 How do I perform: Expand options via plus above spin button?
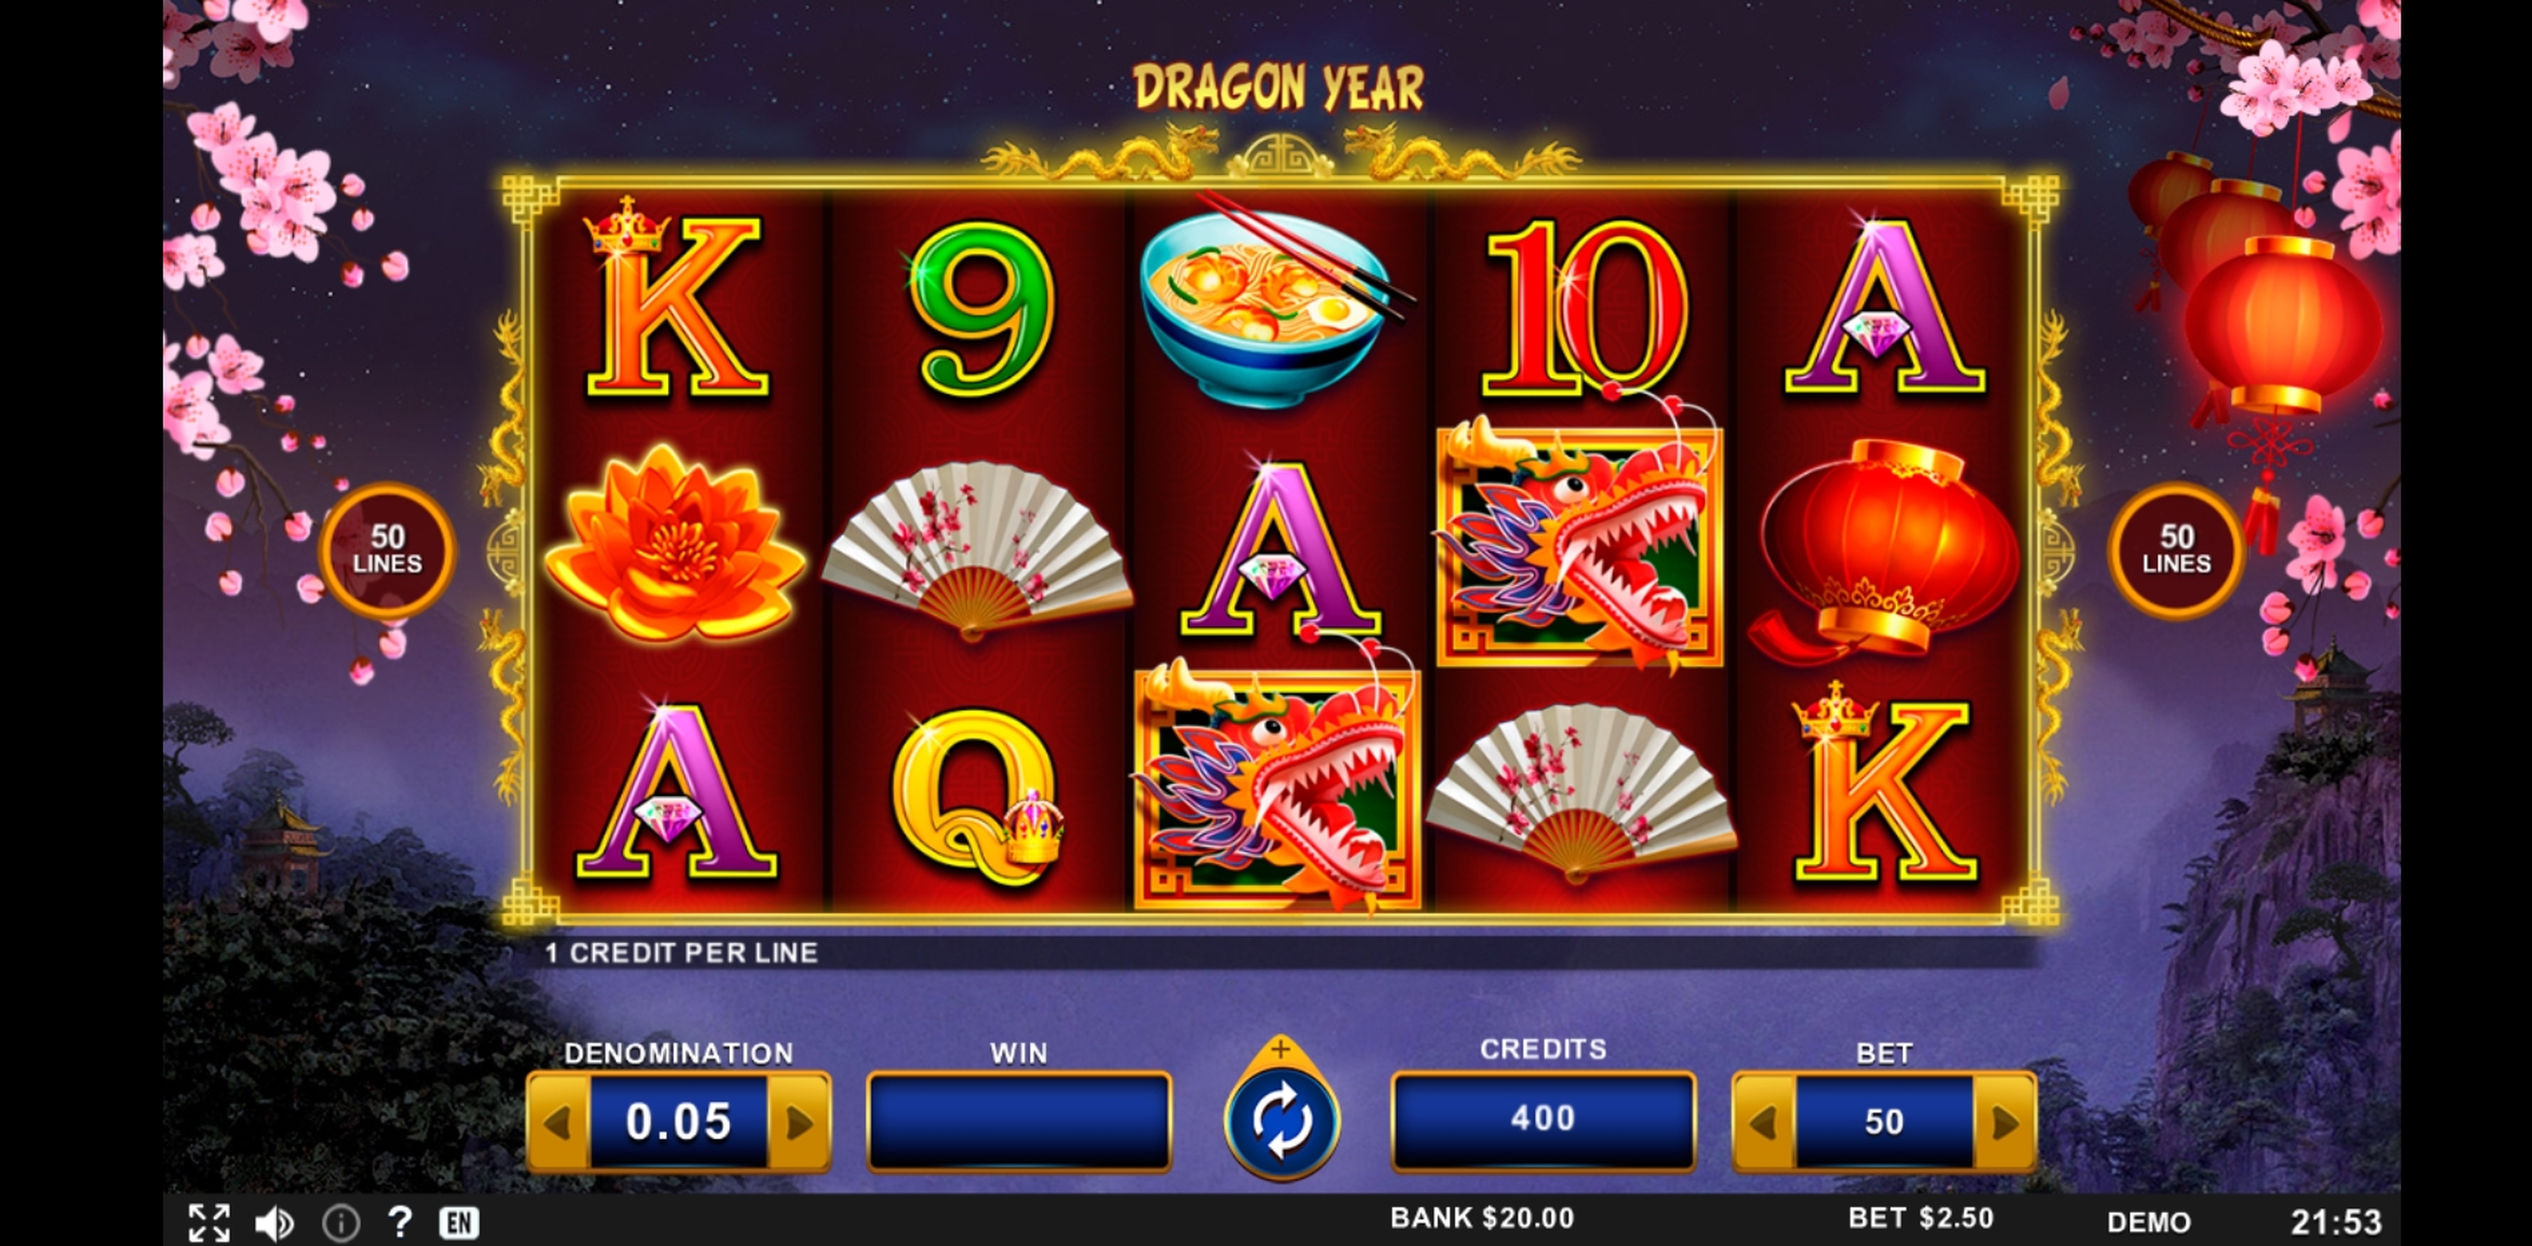pyautogui.click(x=1280, y=1050)
